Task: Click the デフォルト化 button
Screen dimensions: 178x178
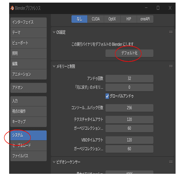Action: pyautogui.click(x=129, y=53)
